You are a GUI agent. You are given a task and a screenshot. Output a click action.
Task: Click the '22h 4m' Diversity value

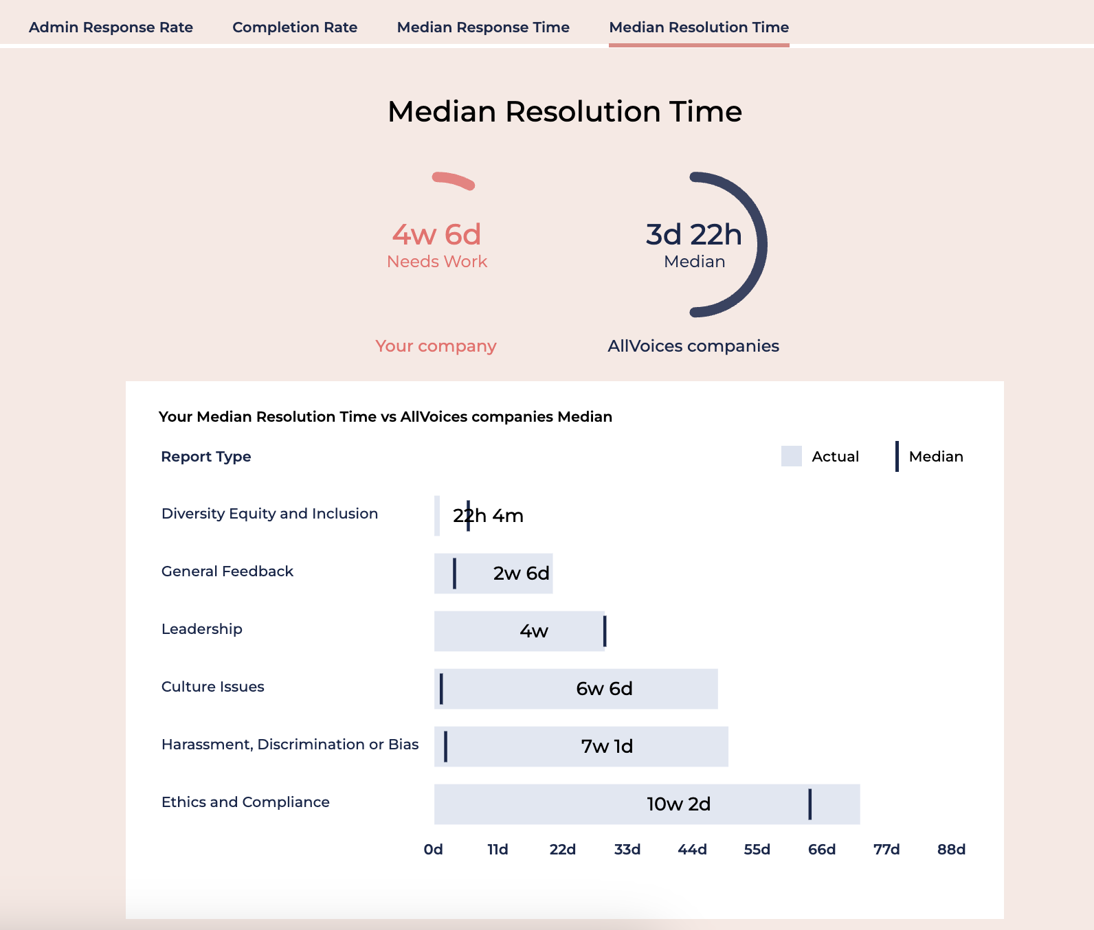coord(488,516)
